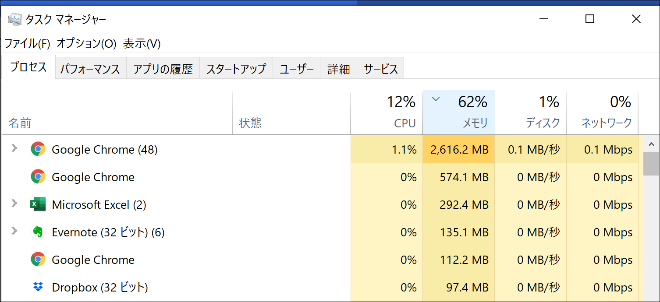This screenshot has width=660, height=302.
Task: Switch to the パフォーマンス tab
Action: 90,69
